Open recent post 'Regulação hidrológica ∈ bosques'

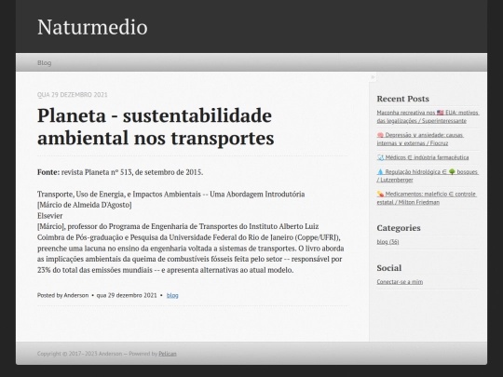point(428,176)
